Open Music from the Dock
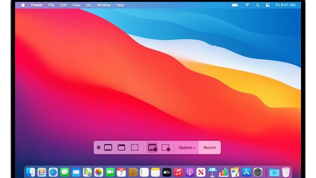 click(178, 172)
